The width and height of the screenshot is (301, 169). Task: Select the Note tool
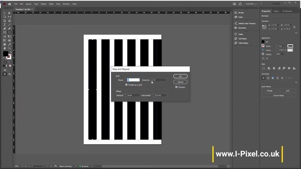click(5, 44)
